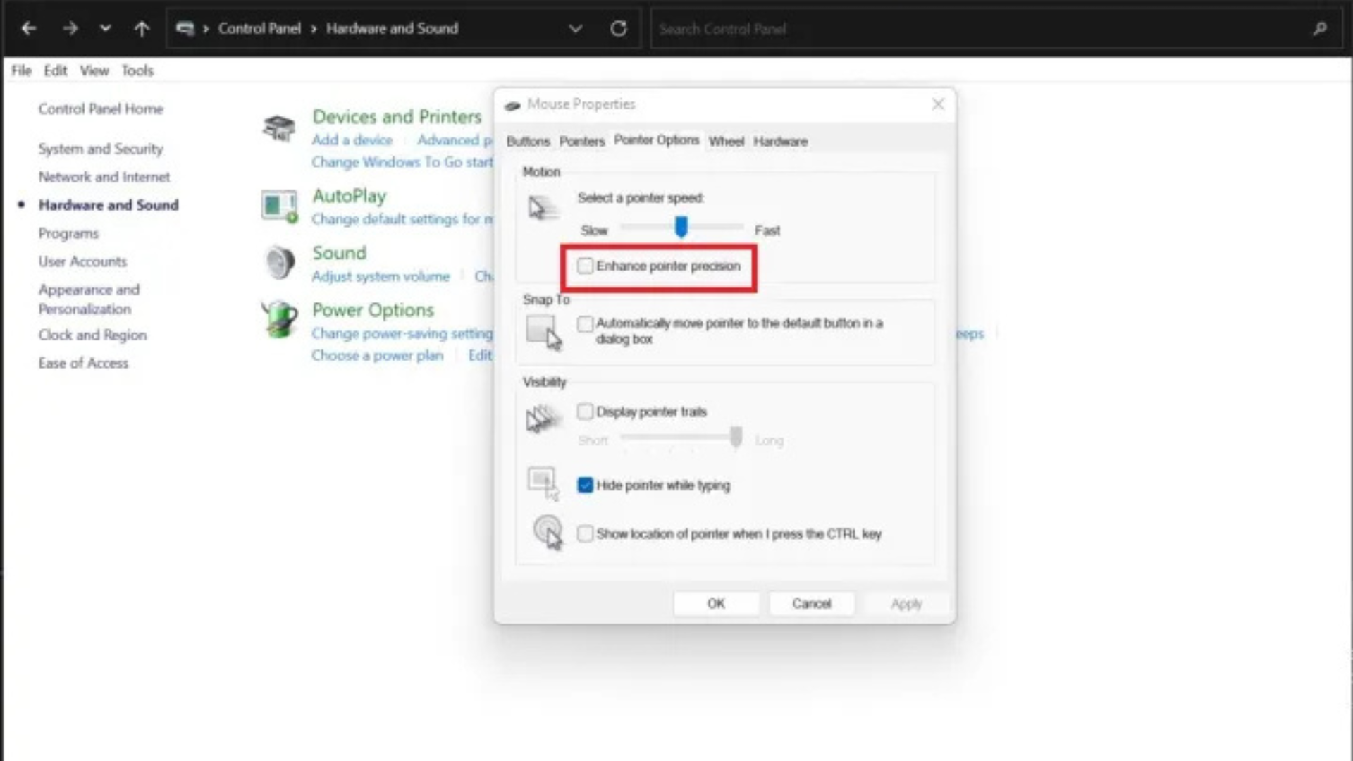The height and width of the screenshot is (761, 1353).
Task: Switch to the Wheel tab
Action: click(x=726, y=141)
